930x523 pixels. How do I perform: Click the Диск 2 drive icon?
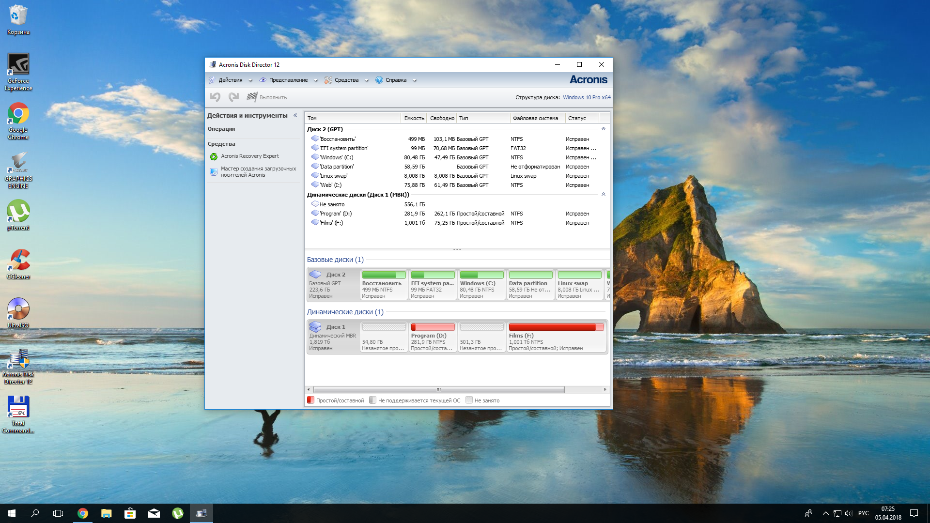pyautogui.click(x=315, y=275)
